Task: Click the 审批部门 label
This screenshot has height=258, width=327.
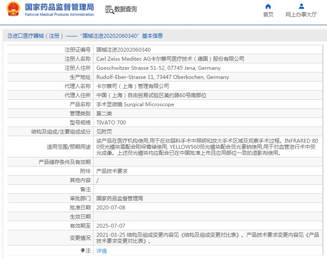Action: pos(80,199)
